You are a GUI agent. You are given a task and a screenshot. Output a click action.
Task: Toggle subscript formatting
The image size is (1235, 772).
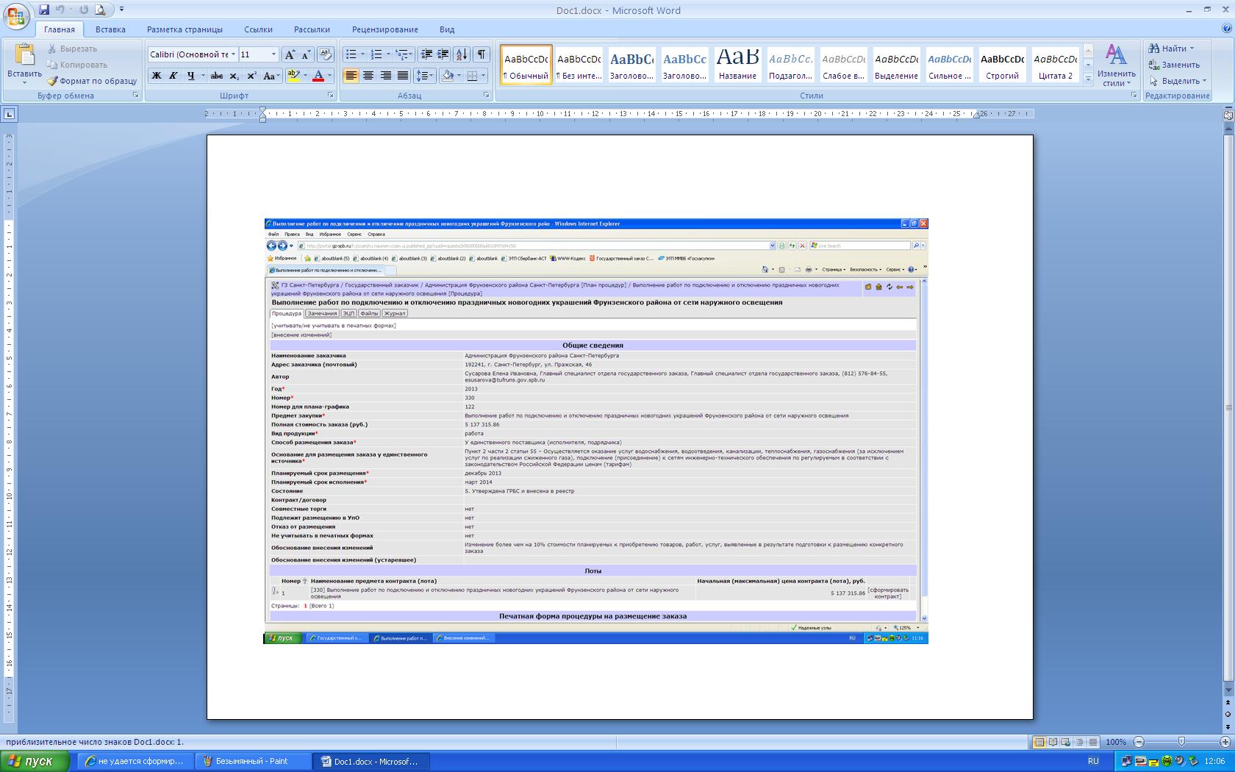click(x=234, y=76)
